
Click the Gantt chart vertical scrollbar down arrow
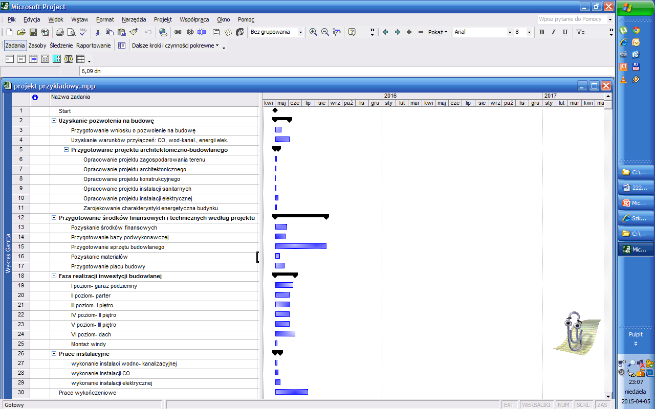(x=608, y=396)
